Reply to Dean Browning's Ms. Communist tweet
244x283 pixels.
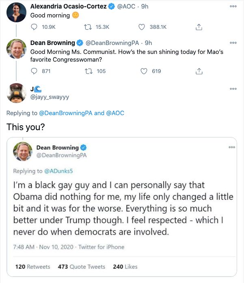(x=35, y=71)
